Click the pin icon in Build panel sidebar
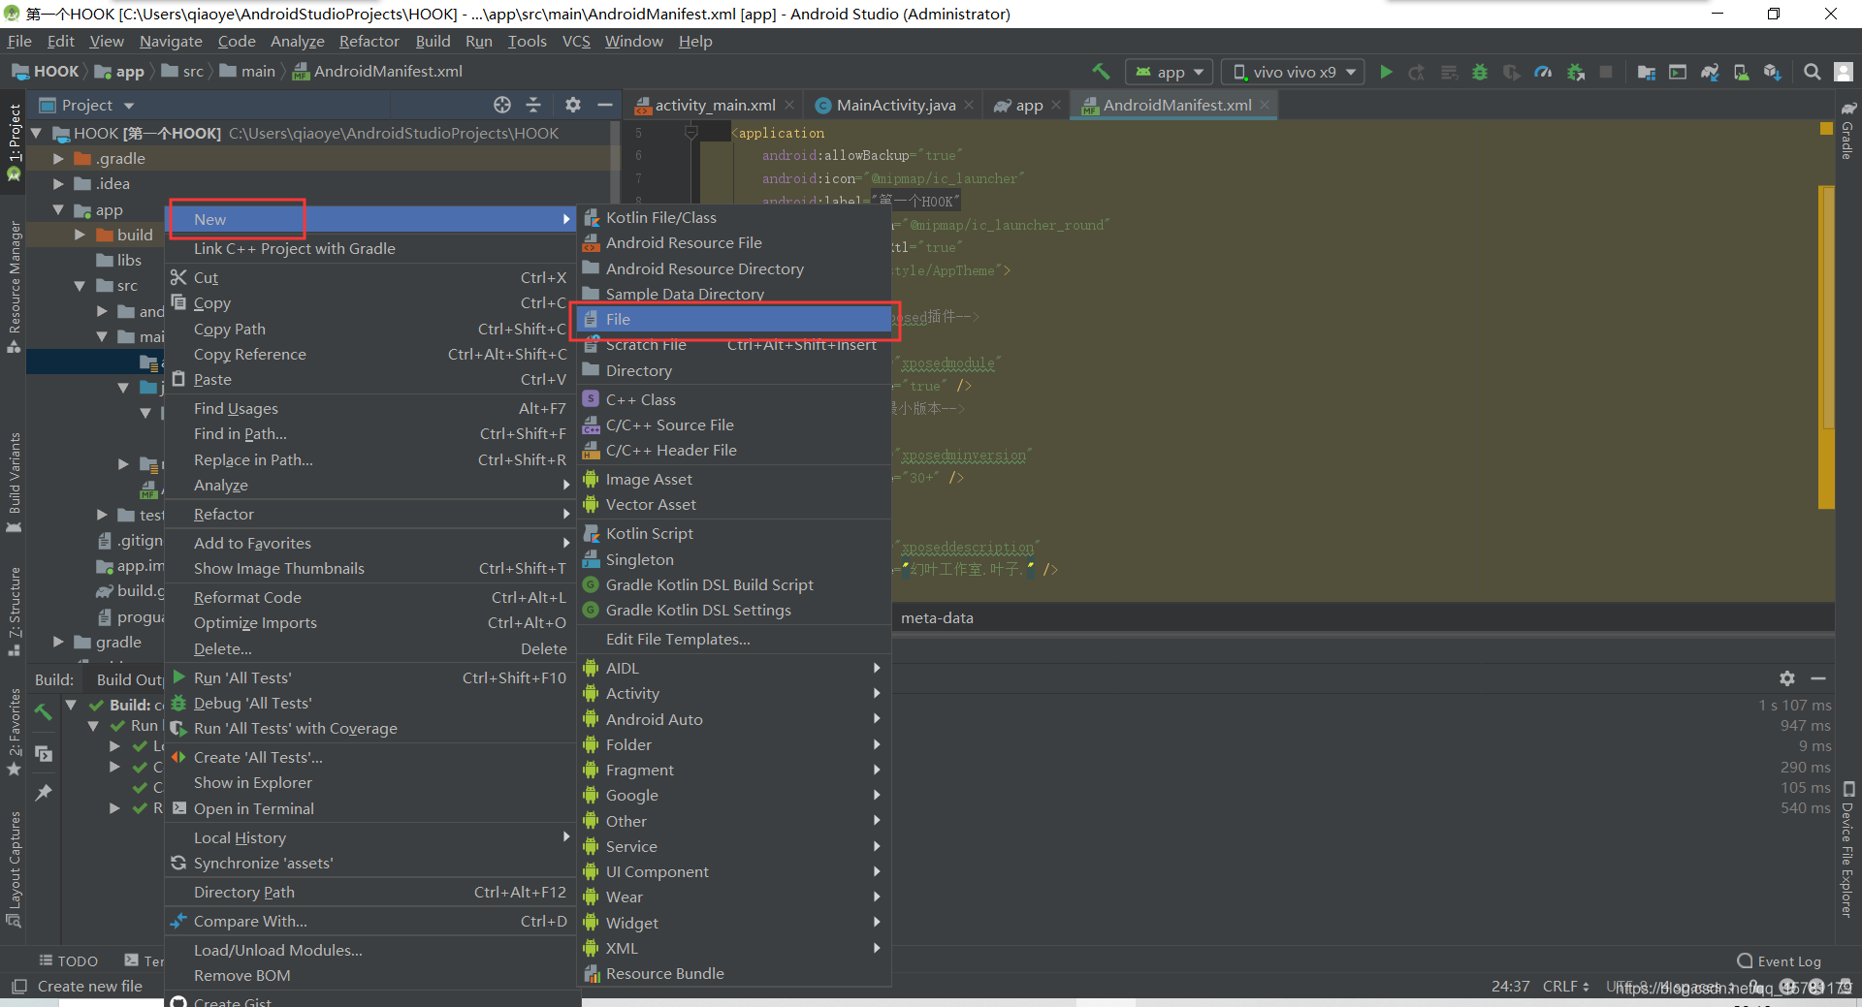 click(44, 793)
